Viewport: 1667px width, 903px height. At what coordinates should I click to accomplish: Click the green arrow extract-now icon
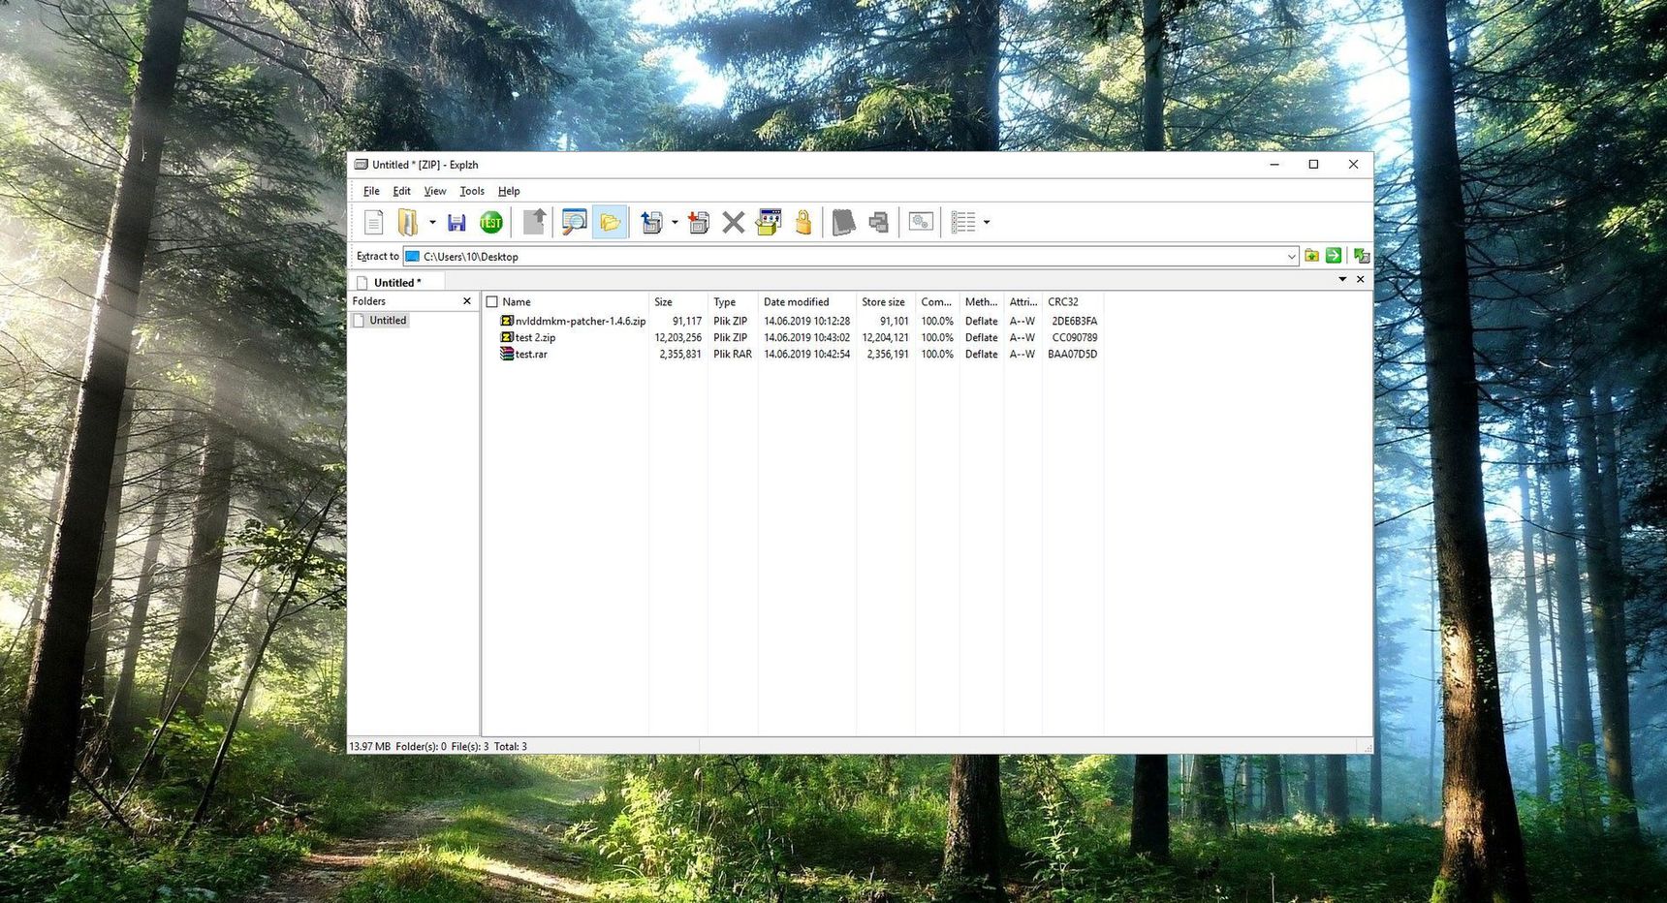point(1334,256)
